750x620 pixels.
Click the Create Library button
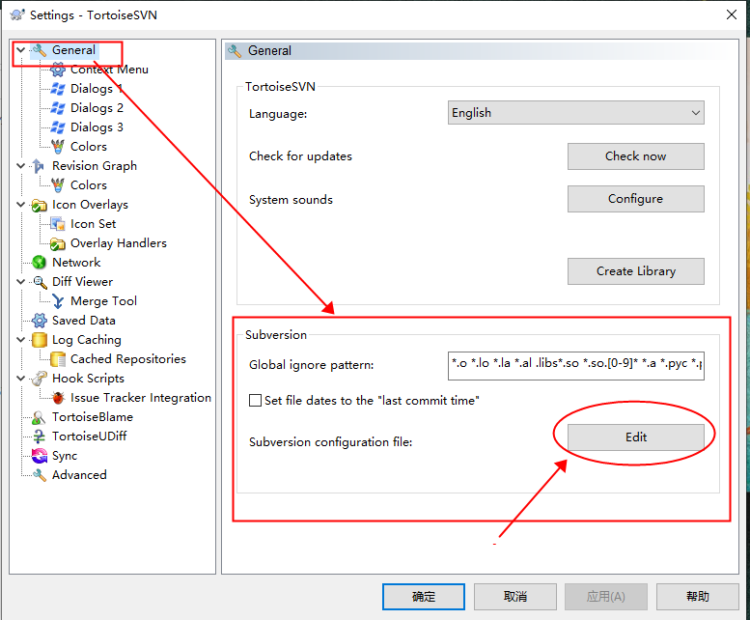point(636,271)
